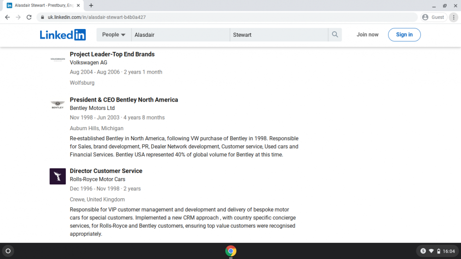Click the Join now link
This screenshot has width=461, height=259.
point(367,35)
